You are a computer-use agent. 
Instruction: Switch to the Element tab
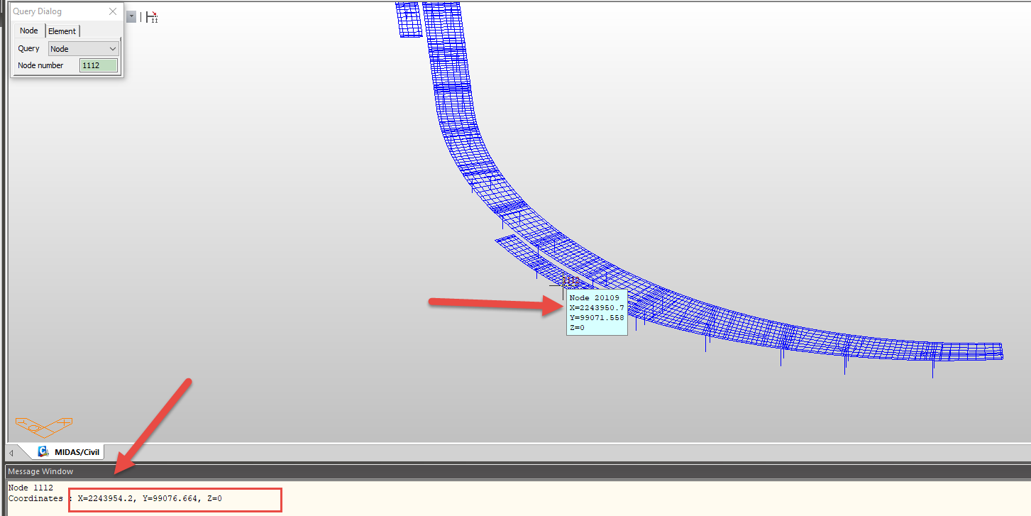pyautogui.click(x=62, y=31)
